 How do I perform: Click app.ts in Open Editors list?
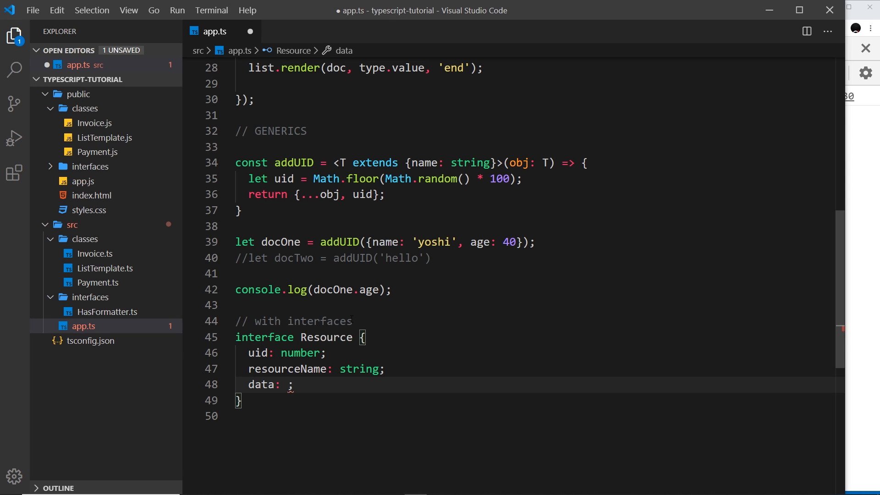coord(78,65)
